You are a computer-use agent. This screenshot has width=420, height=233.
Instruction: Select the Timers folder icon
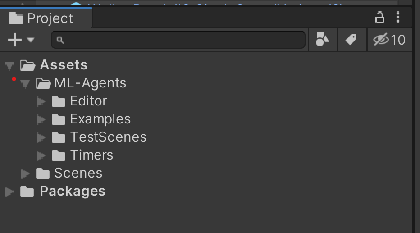coord(59,155)
